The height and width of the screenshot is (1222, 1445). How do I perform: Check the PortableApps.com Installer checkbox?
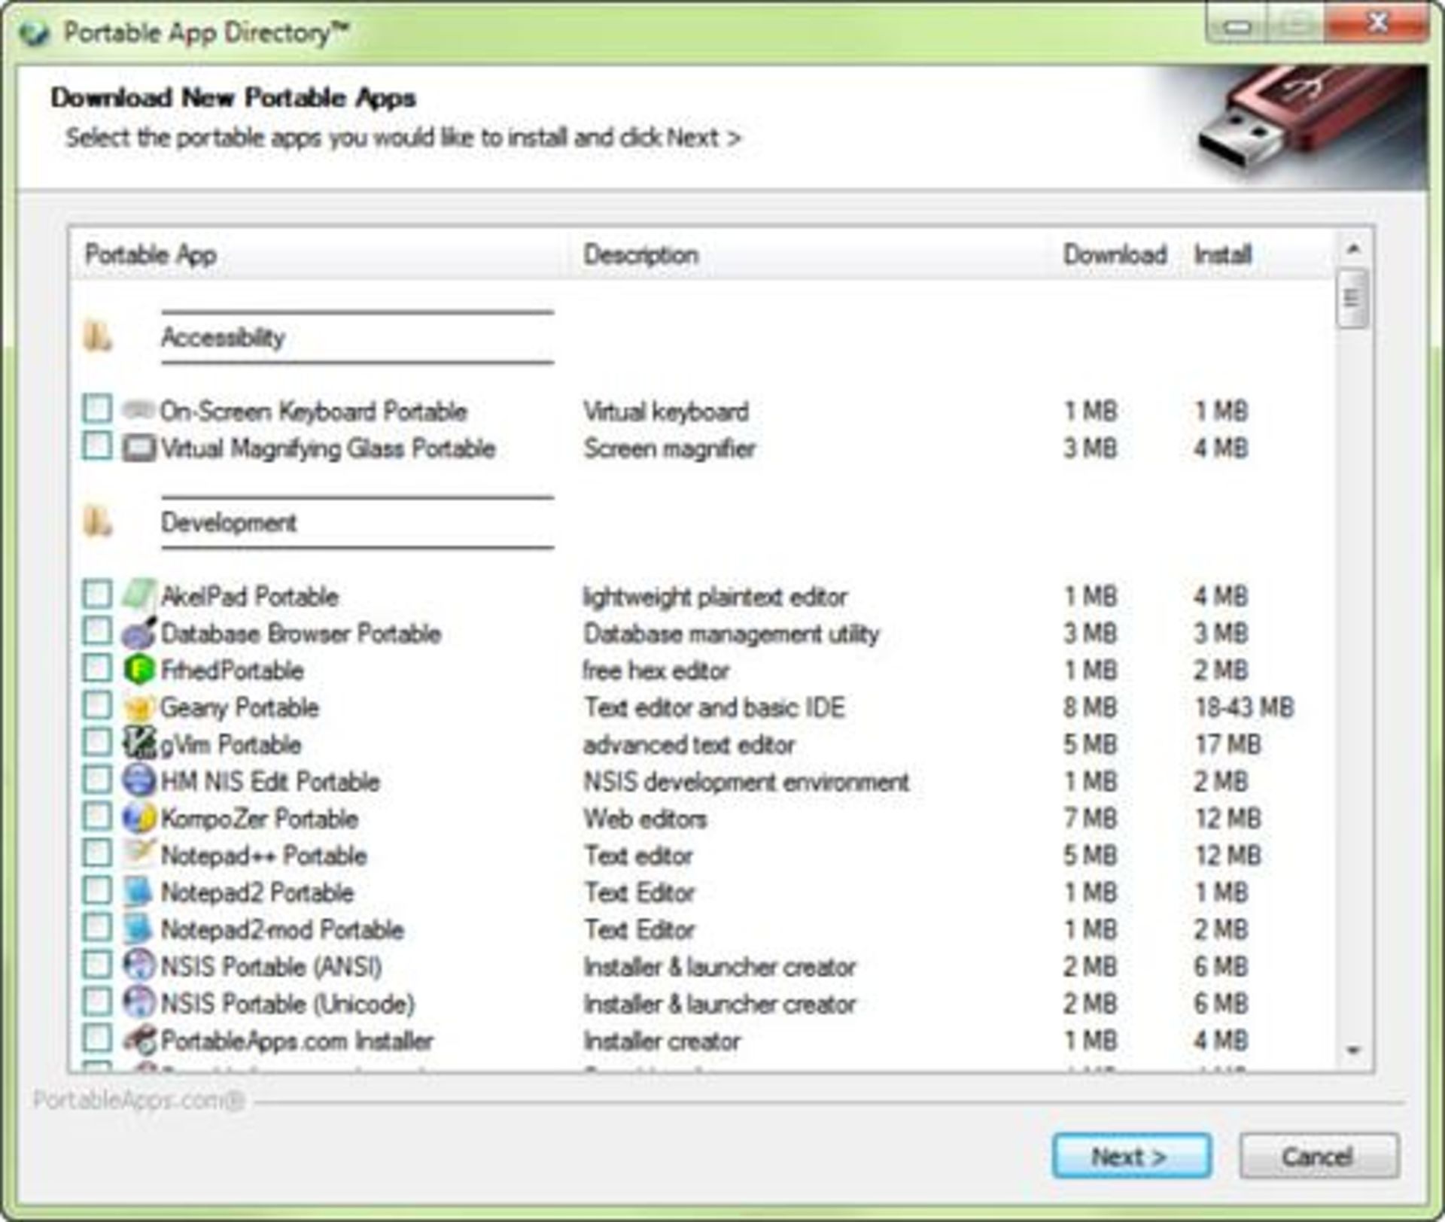tap(97, 1038)
